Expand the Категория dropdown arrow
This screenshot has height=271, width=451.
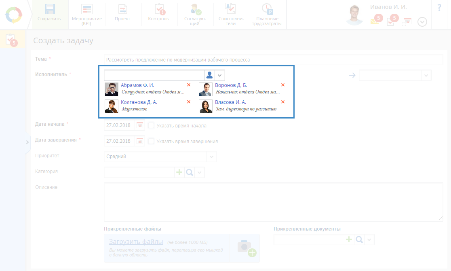coord(200,172)
